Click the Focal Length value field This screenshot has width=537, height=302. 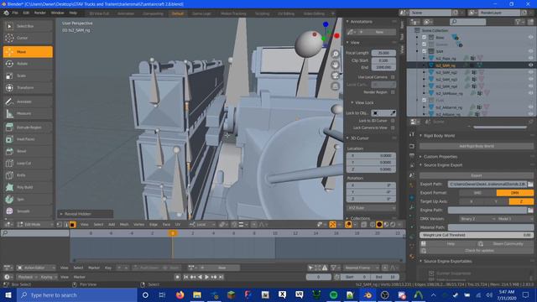(383, 53)
